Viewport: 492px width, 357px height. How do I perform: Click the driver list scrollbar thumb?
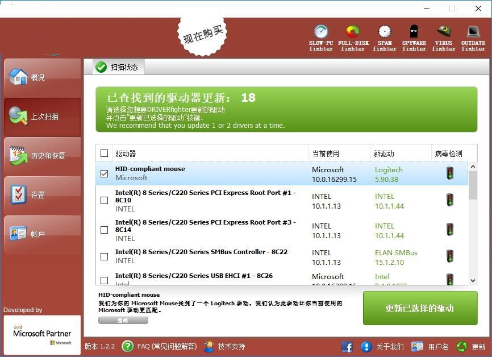click(x=473, y=185)
